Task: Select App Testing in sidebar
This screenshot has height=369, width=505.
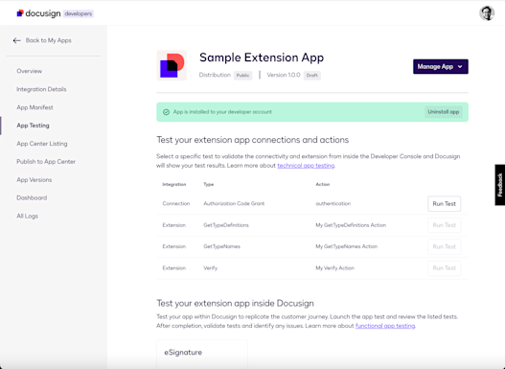Action: [33, 126]
